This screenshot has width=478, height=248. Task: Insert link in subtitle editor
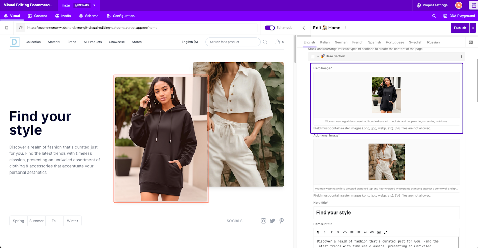coord(372,232)
